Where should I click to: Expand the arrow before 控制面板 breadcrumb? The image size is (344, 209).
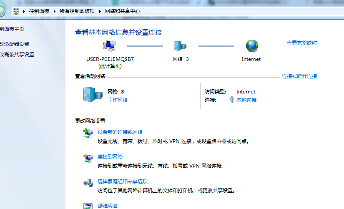tap(24, 11)
